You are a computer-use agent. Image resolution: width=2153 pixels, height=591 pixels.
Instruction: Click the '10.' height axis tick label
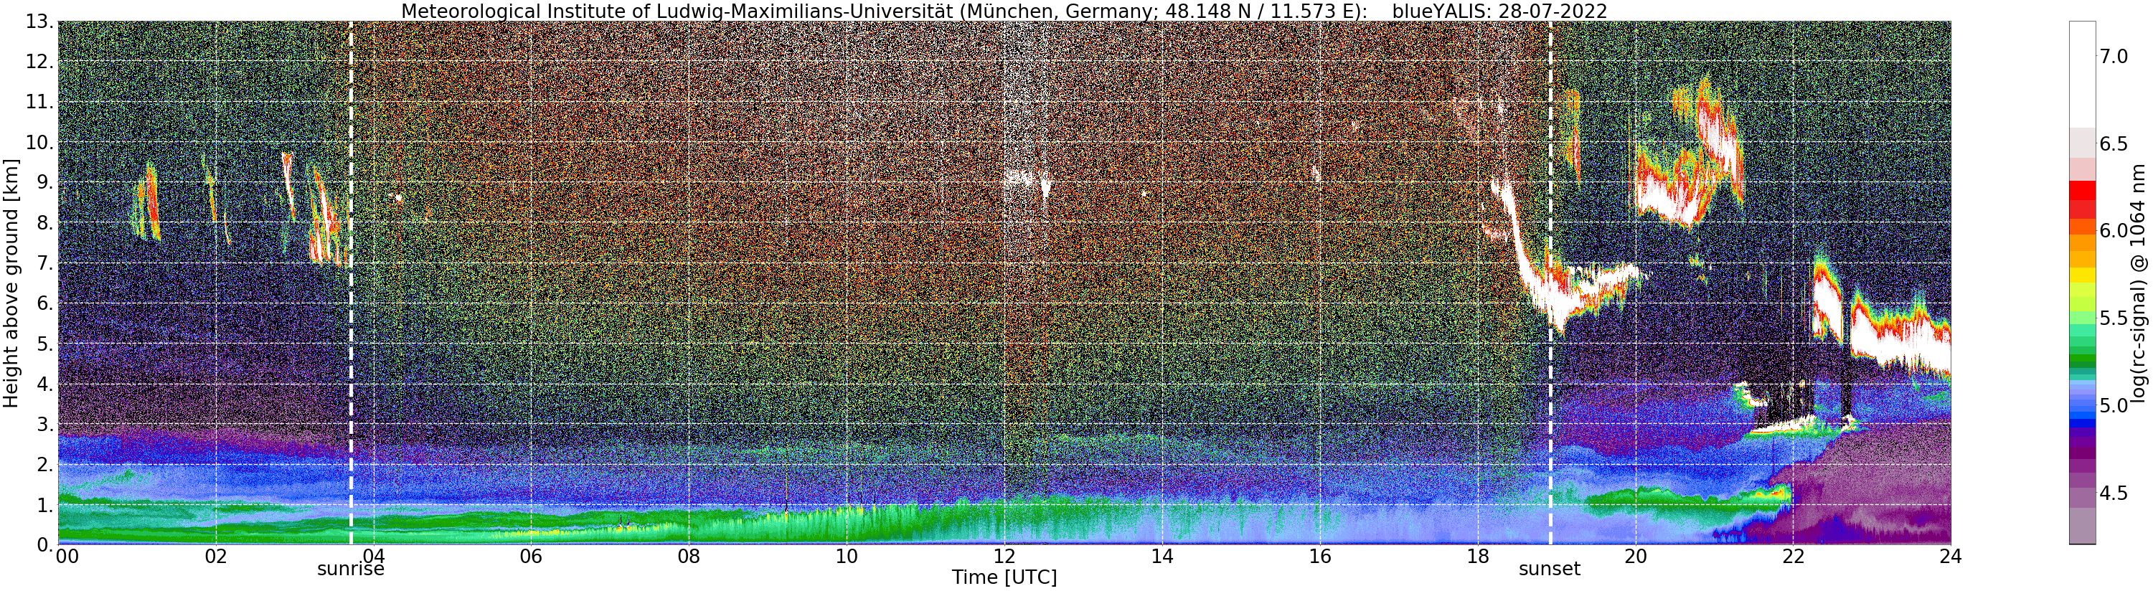39,142
